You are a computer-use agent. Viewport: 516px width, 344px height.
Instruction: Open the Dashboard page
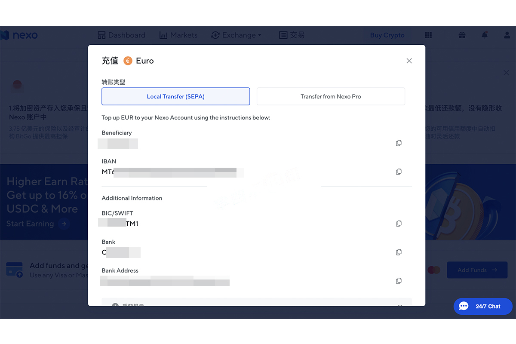click(x=121, y=35)
